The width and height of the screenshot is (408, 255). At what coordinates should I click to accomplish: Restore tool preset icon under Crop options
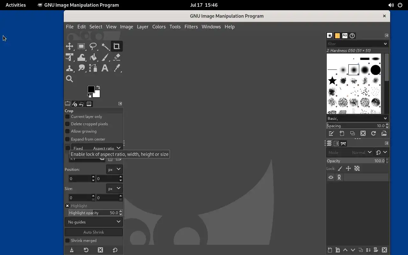click(86, 250)
